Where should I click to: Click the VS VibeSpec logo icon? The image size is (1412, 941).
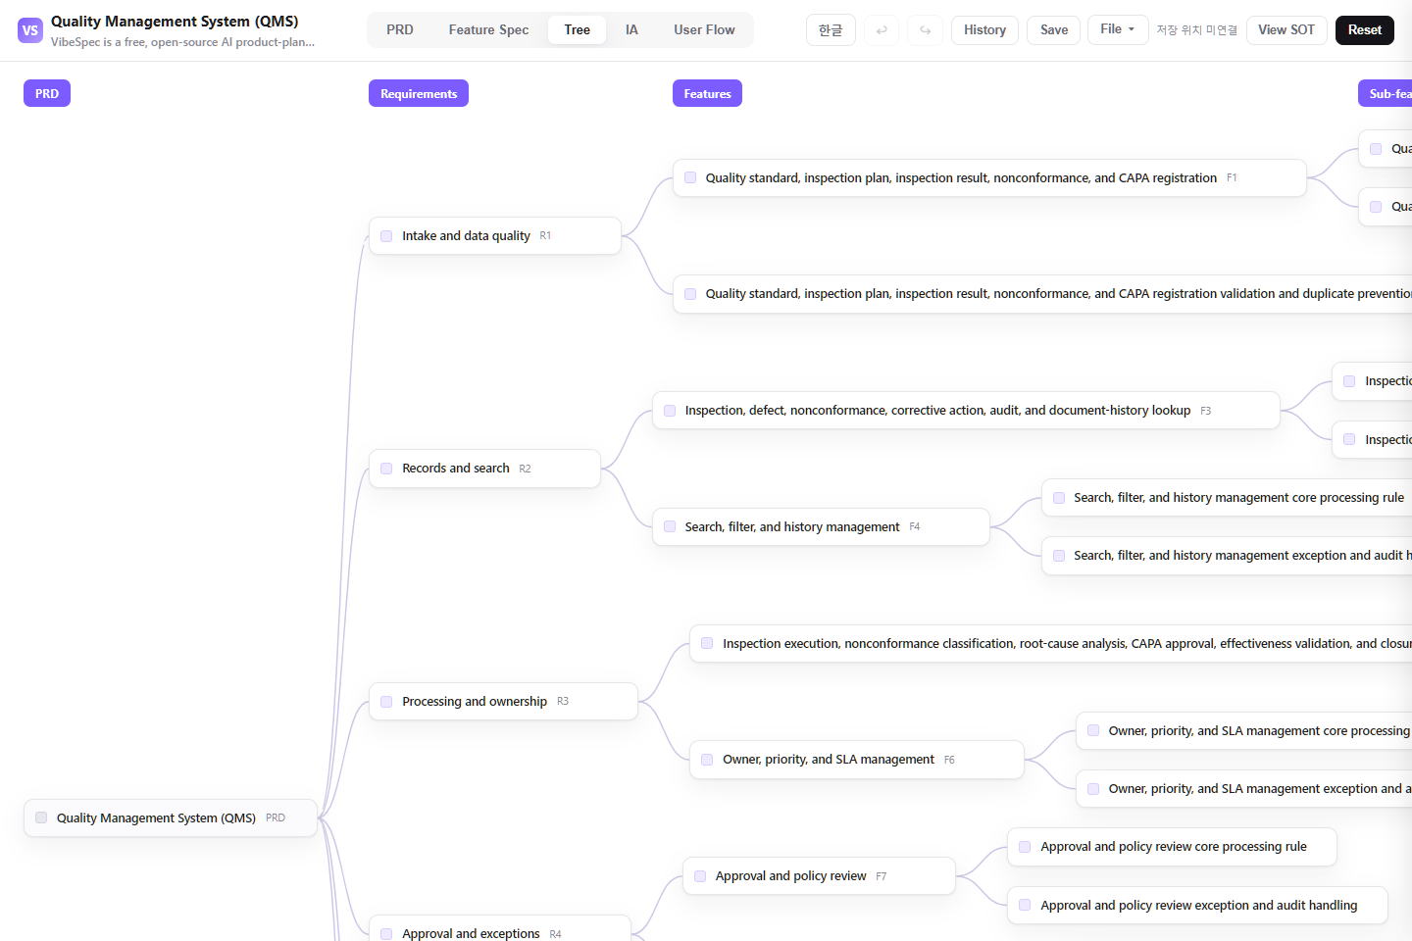[30, 30]
